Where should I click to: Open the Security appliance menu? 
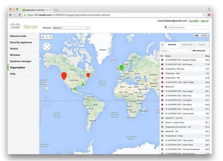click(23, 42)
